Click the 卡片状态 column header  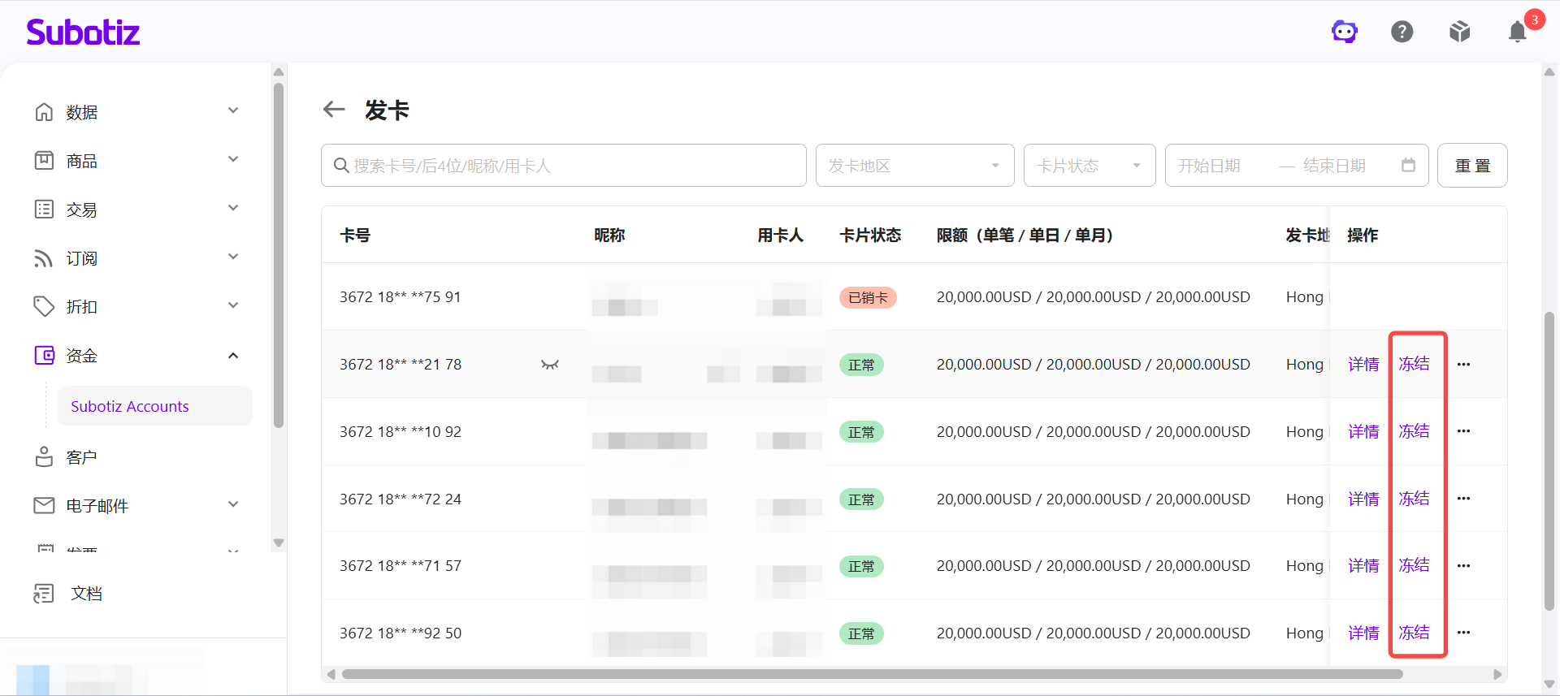coord(870,236)
